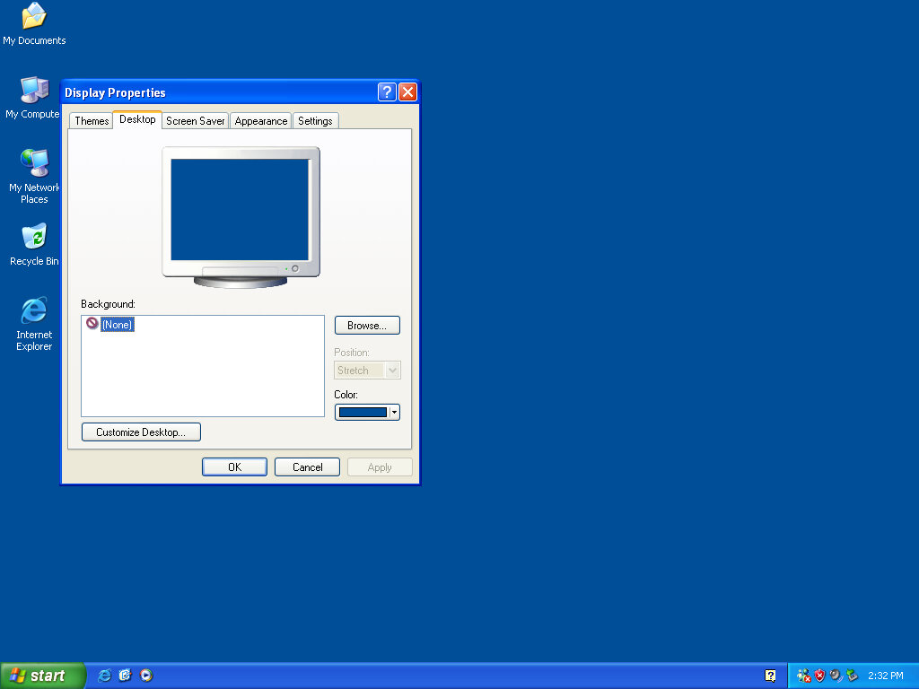Select the (None) background entry
919x689 pixels.
tap(118, 325)
